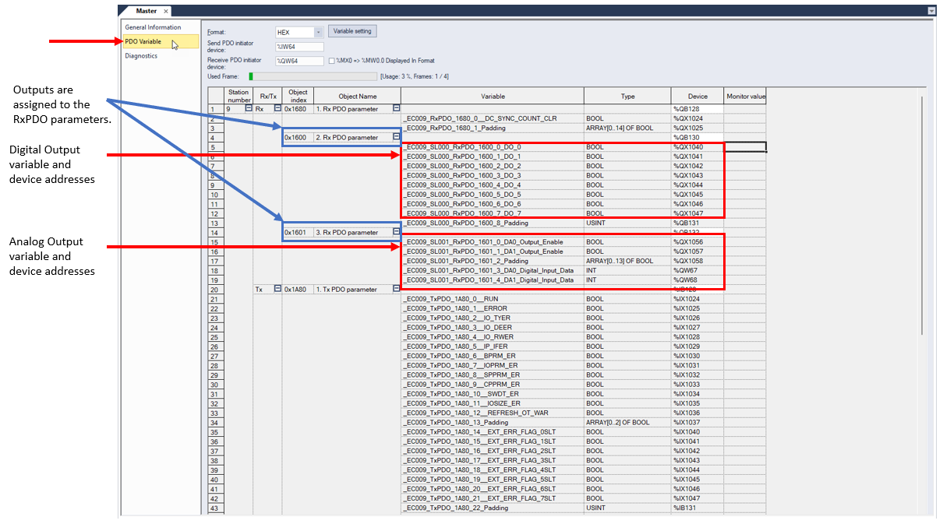
Task: Click object index cell 0x1A80
Action: (x=298, y=290)
